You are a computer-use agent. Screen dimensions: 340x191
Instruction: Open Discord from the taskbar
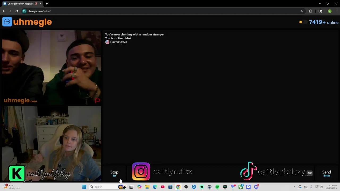click(256, 187)
